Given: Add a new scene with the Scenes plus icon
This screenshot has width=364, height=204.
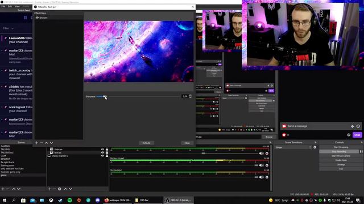Looking at the screenshot, I should pos(3,189).
